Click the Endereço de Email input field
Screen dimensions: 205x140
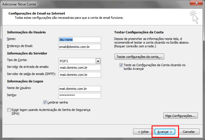click(80, 47)
